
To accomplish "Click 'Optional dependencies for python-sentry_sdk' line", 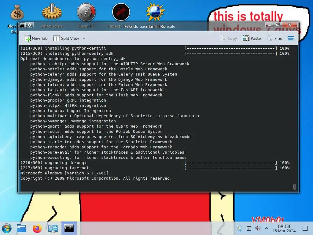I will (73, 59).
